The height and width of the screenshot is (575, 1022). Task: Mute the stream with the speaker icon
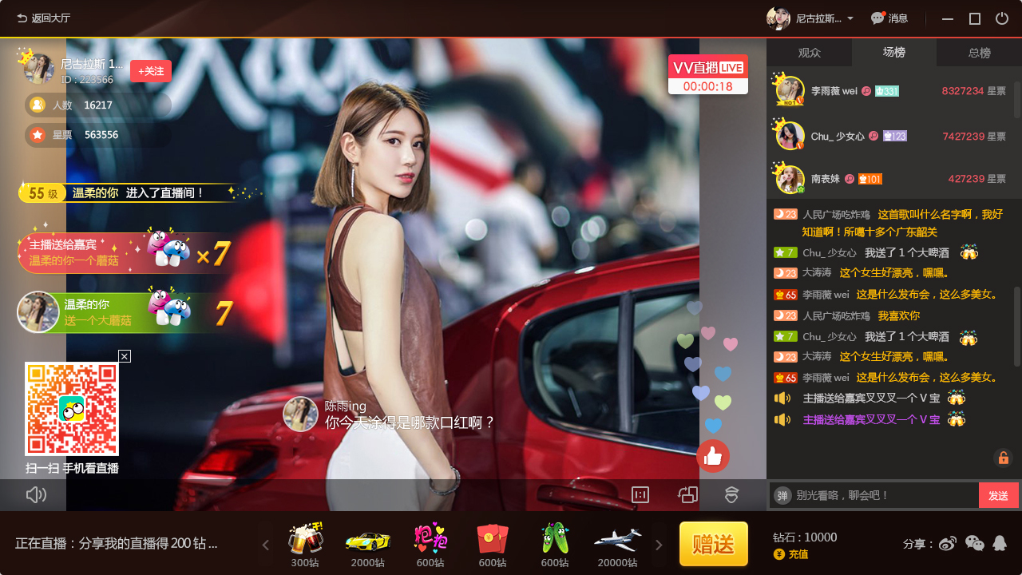tap(36, 495)
